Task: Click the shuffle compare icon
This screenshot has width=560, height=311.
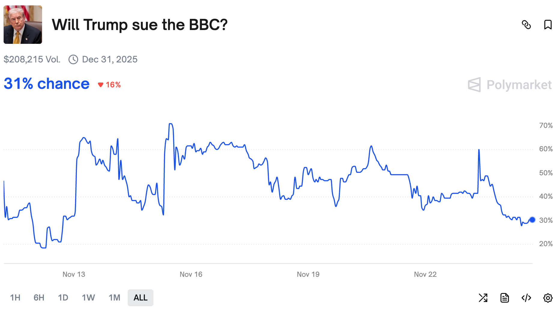Action: pyautogui.click(x=483, y=298)
